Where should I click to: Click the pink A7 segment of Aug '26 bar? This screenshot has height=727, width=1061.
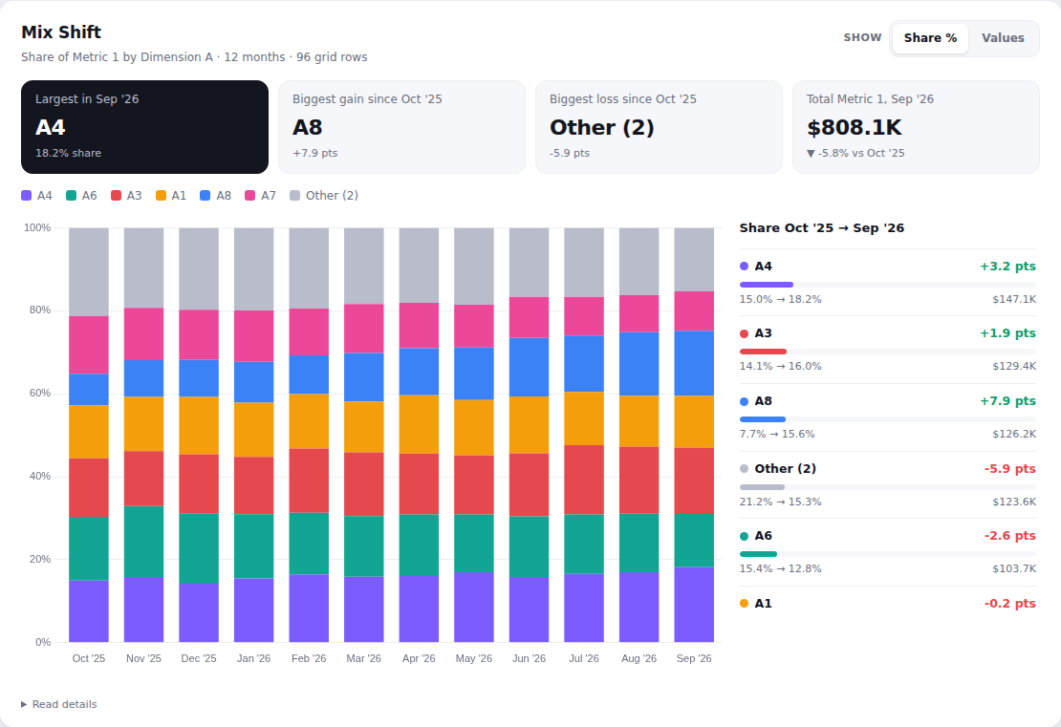click(x=639, y=313)
